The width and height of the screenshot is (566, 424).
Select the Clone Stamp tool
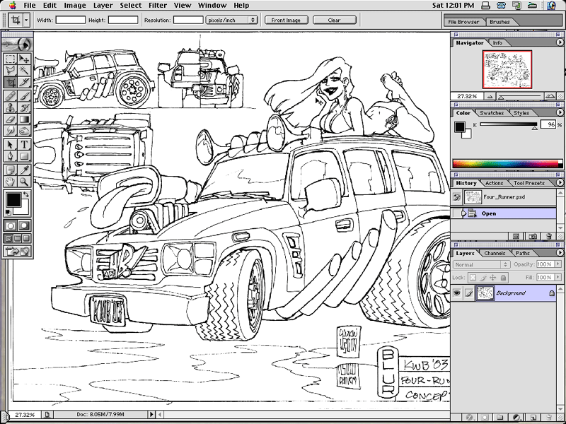pos(11,107)
